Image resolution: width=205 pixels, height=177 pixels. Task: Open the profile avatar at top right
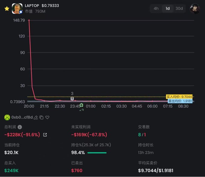(x=195, y=9)
